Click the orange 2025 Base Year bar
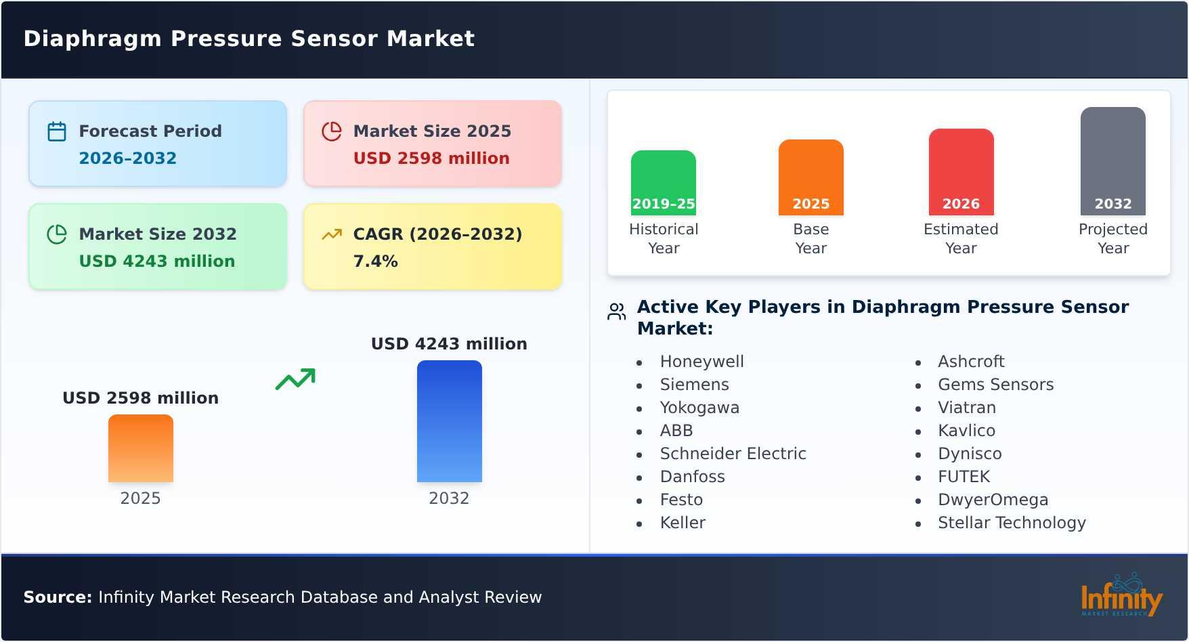Viewport: 1189px width, 642px height. point(811,177)
